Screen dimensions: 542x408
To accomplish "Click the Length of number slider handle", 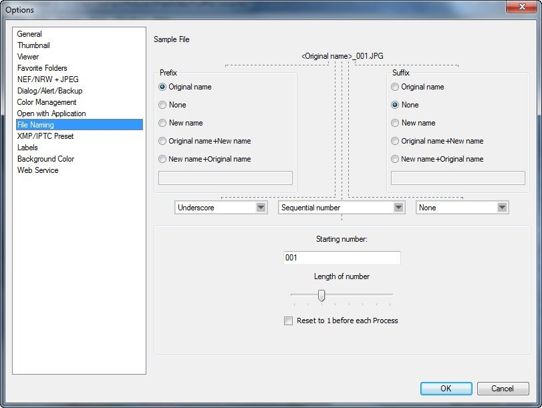I will 321,295.
